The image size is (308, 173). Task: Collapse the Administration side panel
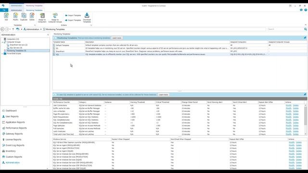point(48,35)
